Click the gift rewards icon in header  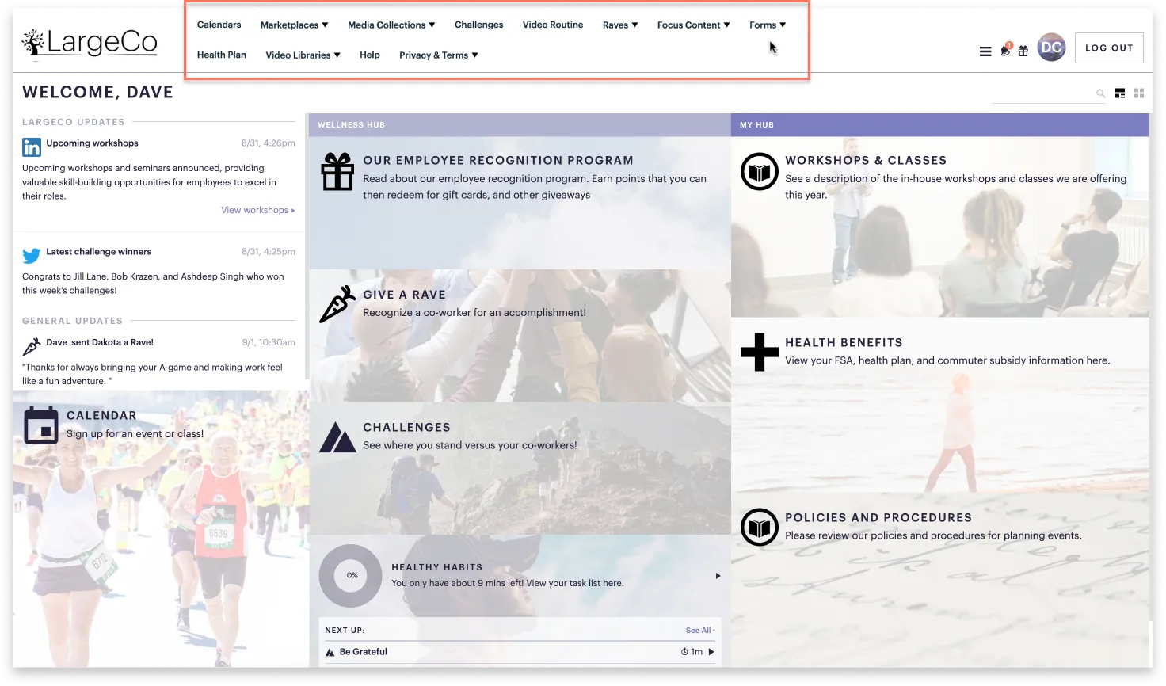(1023, 51)
